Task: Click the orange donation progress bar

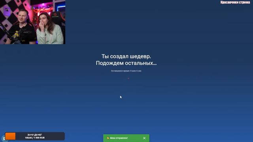Action: coord(10,136)
